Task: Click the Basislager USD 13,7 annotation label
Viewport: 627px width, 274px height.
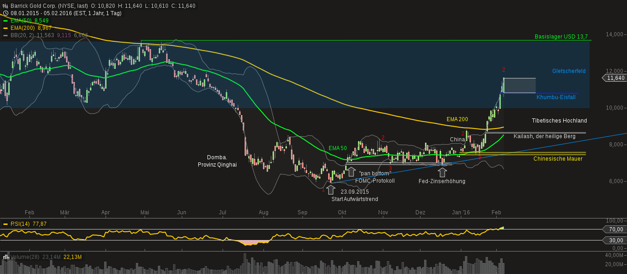Action: click(x=560, y=37)
